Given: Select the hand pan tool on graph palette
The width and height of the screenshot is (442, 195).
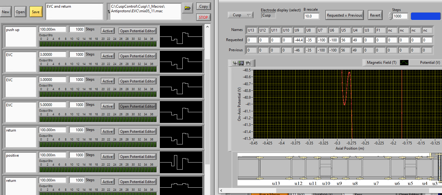Looking at the screenshot, I should (248, 63).
